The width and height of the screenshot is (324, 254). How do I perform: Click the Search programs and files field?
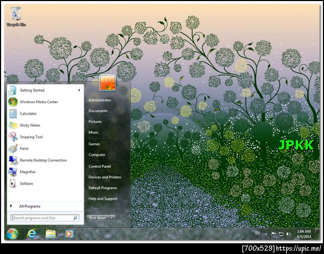[45, 218]
